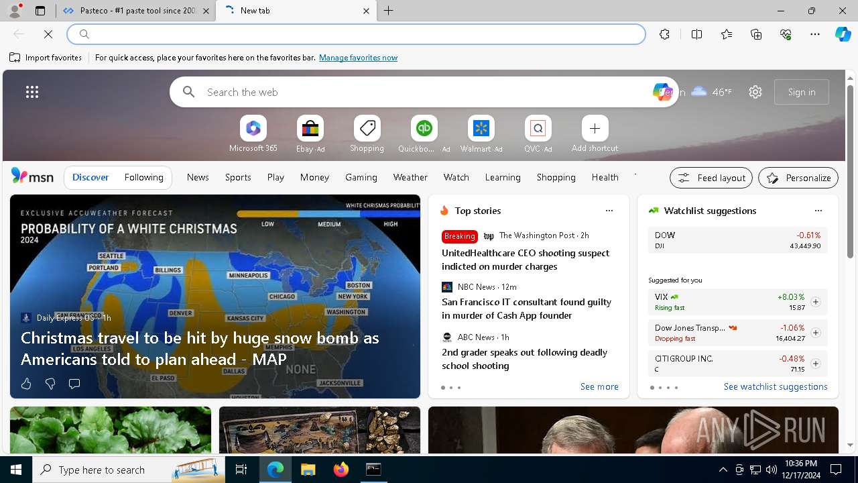Screen dimensions: 858x483
Task: Open the Windows Start menu
Action: click(x=16, y=470)
